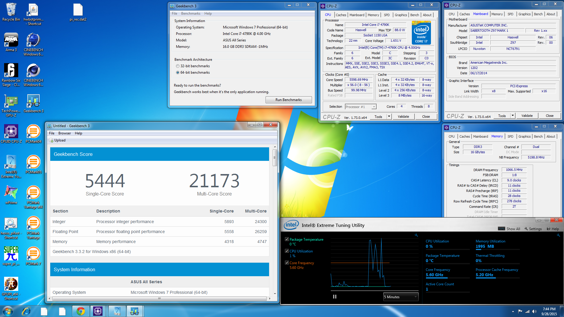The width and height of the screenshot is (564, 317).
Task: Launch the PCMark04 desktop icon
Action: point(33,134)
